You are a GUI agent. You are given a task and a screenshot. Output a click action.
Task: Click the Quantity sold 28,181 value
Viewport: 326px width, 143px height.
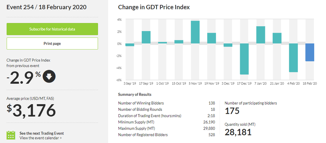pyautogui.click(x=238, y=132)
